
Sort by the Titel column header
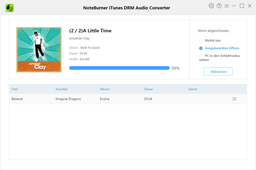click(x=15, y=89)
